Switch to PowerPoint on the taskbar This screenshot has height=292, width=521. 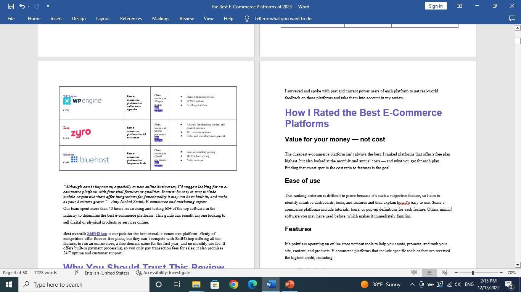click(x=290, y=284)
